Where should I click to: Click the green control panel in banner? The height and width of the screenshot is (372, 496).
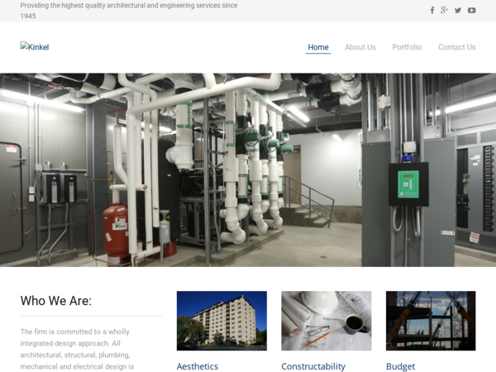pyautogui.click(x=408, y=184)
